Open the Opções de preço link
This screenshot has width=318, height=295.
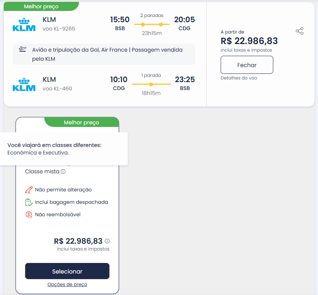tap(67, 284)
